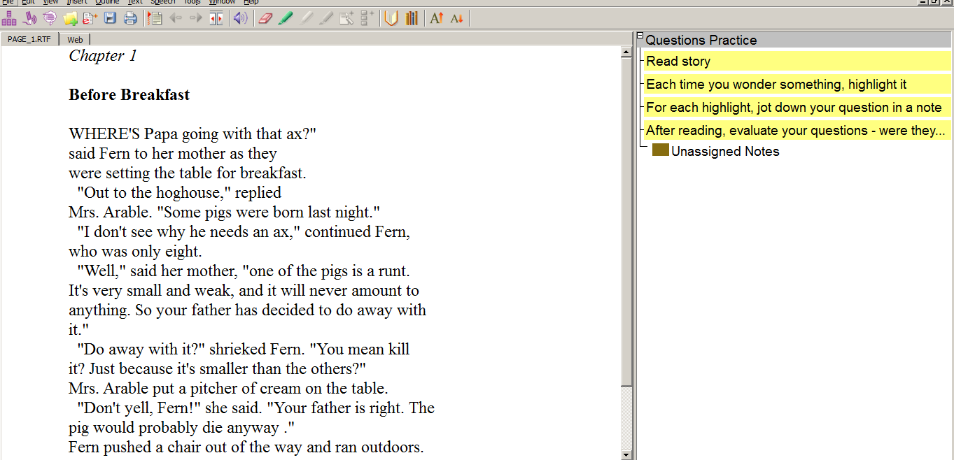Select 'Each time you wonder something' item
This screenshot has height=460, width=954.
(x=797, y=85)
